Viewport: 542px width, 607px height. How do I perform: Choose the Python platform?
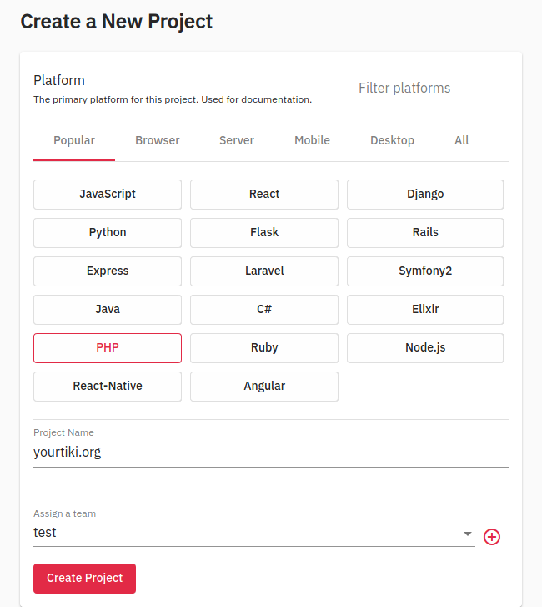click(108, 232)
